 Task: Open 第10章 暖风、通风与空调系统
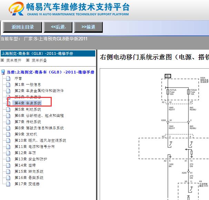(x=40, y=140)
